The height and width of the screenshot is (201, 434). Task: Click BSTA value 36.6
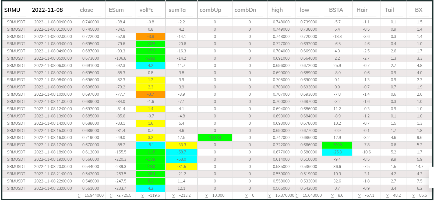pyautogui.click(x=337, y=167)
